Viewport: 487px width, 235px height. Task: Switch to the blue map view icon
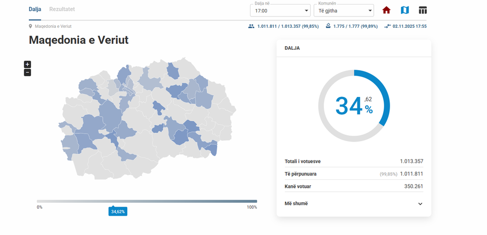(405, 10)
